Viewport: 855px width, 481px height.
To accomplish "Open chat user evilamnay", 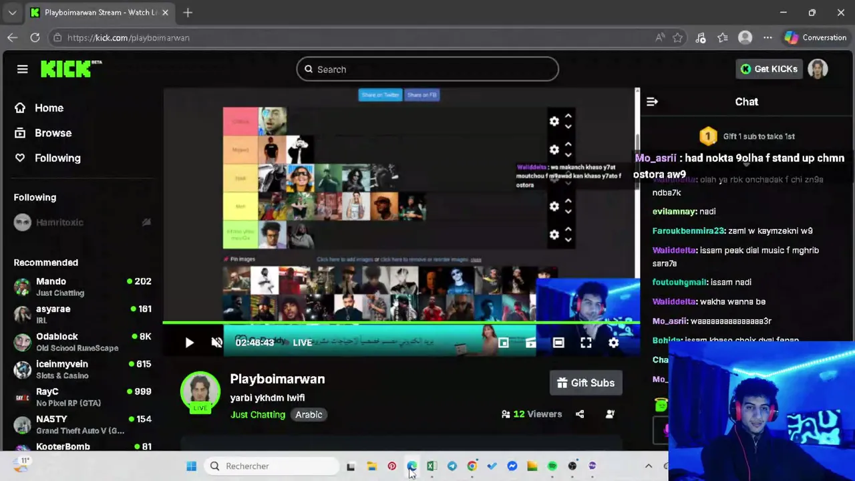I will (675, 211).
